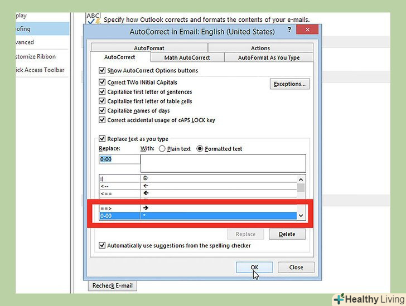This screenshot has height=306, width=406.
Task: Click the ABC proofing check icon
Action: click(93, 18)
